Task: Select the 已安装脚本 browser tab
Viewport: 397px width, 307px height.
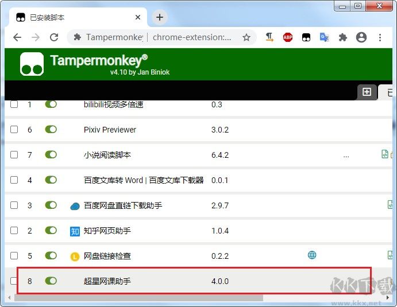Action: pos(78,17)
